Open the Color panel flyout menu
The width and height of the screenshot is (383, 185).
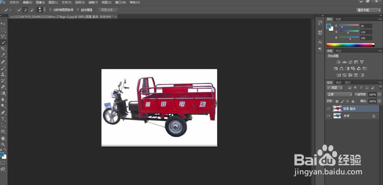[380, 19]
